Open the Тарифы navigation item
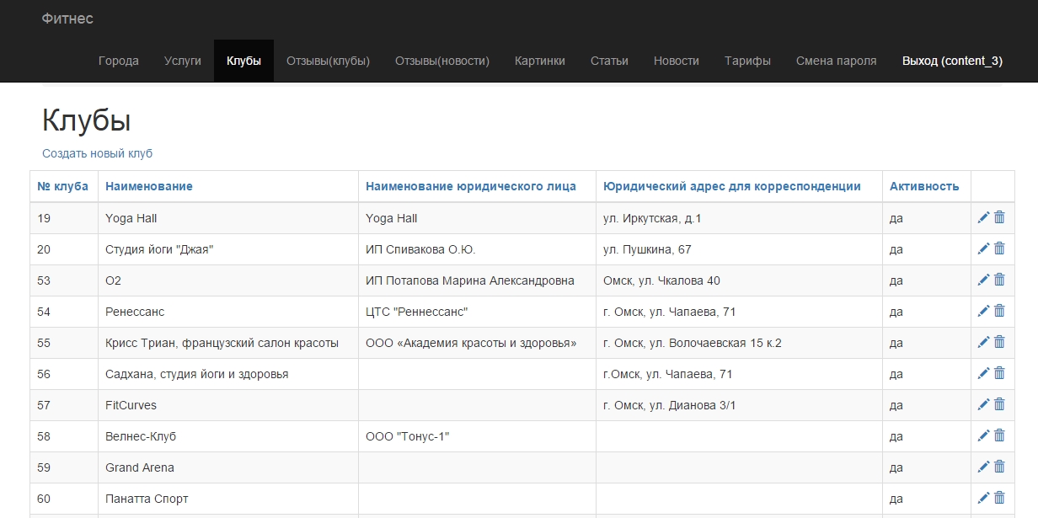Image resolution: width=1038 pixels, height=518 pixels. click(747, 61)
